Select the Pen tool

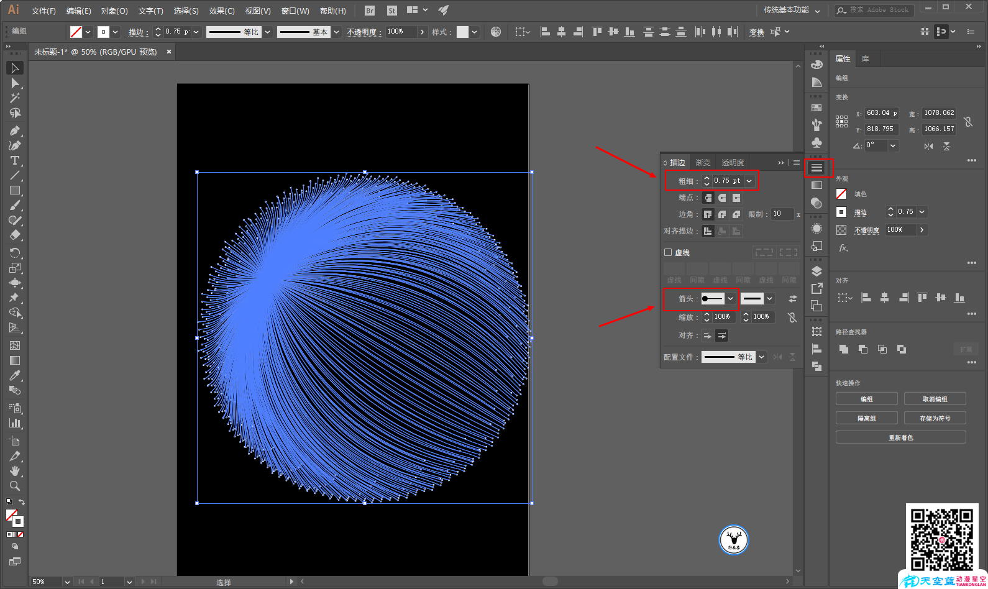tap(15, 130)
